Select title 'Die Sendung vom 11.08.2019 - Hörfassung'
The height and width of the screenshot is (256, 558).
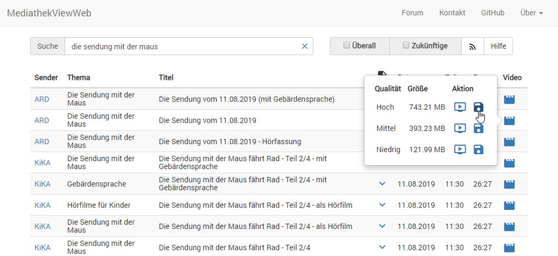pos(230,142)
